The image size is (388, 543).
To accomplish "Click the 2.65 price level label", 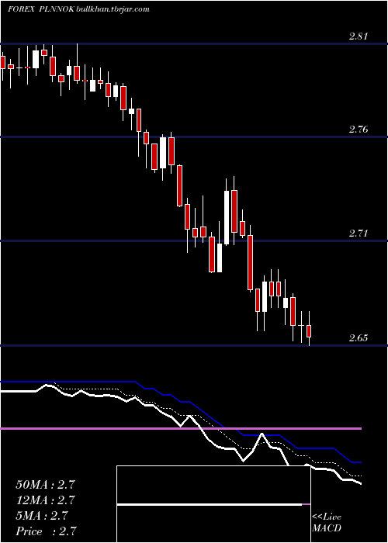I will click(359, 338).
